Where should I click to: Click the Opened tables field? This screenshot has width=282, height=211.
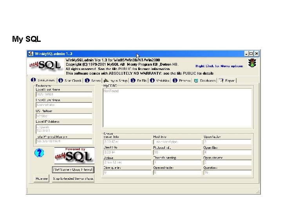click(x=177, y=172)
